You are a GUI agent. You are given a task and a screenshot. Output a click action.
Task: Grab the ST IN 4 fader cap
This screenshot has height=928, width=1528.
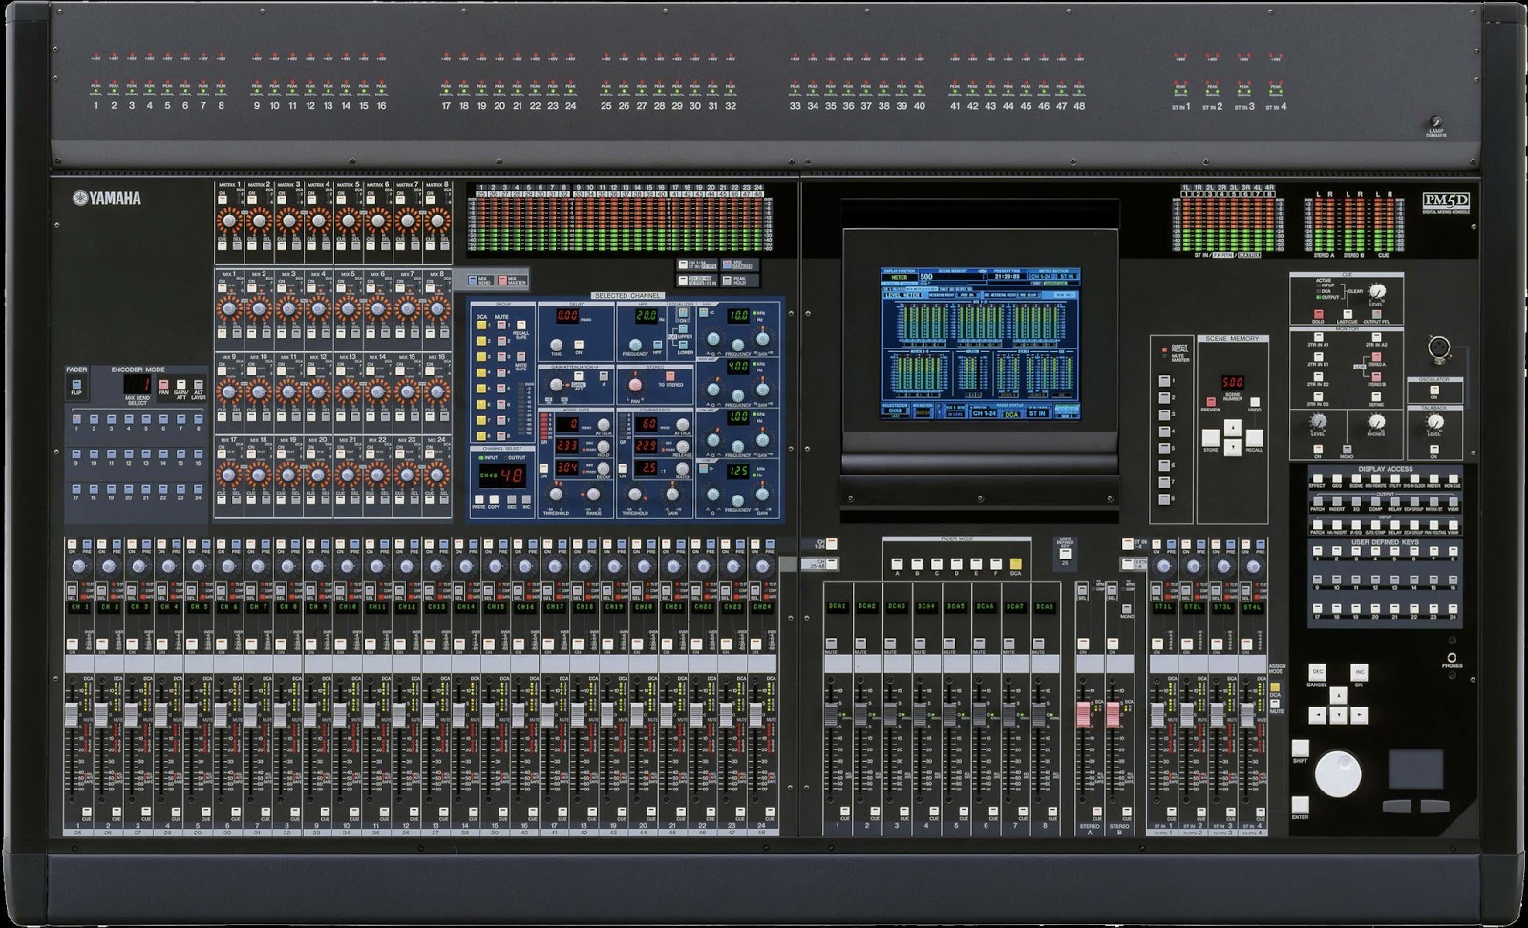1247,714
